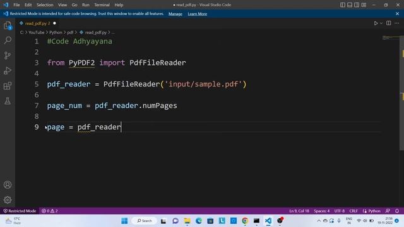
Task: Open the Accounts menu icon
Action: click(x=8, y=185)
